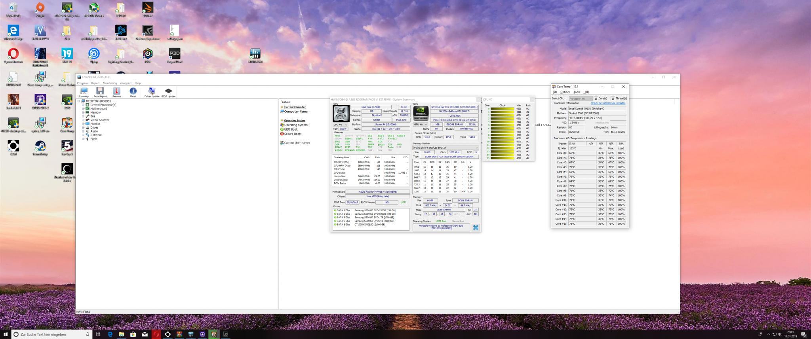Open Task View on the taskbar

[98, 334]
